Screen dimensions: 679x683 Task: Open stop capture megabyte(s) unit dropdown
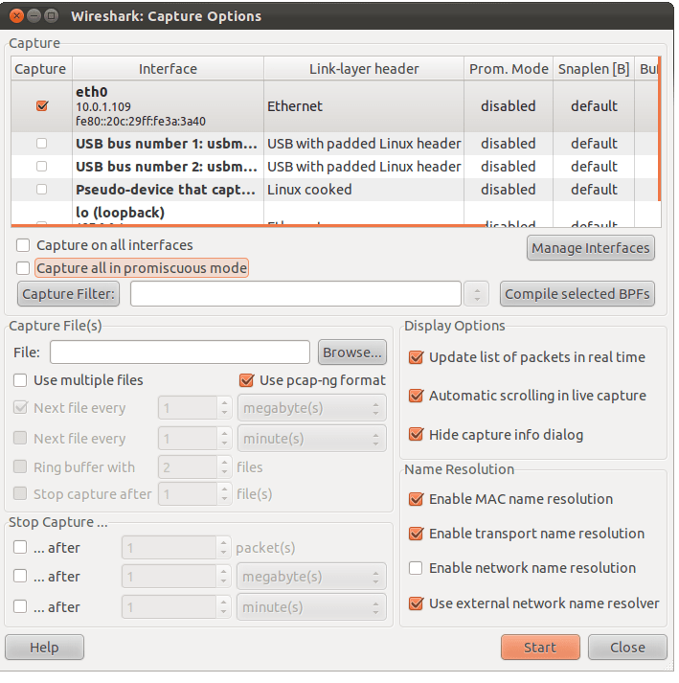tap(311, 577)
